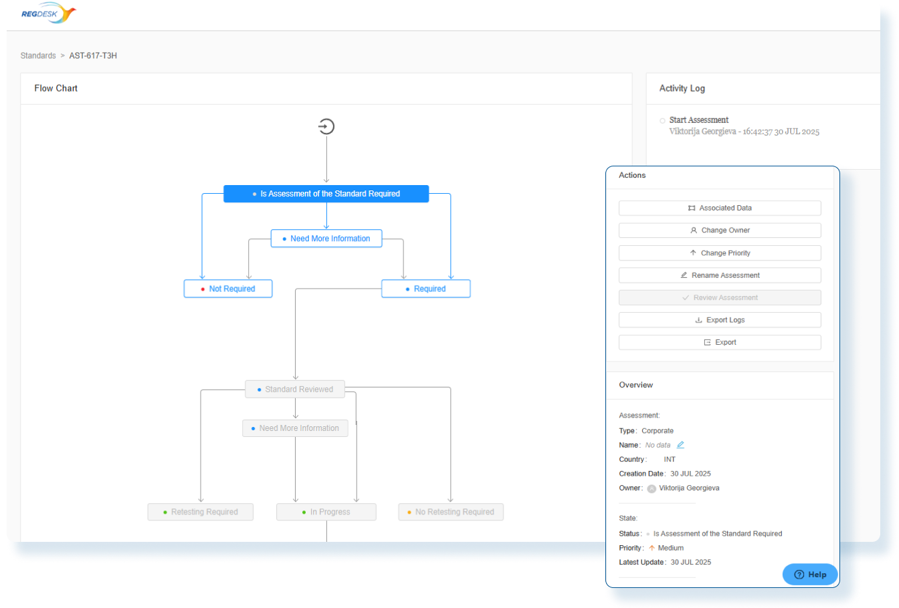899x608 pixels.
Task: Select the upper blue Need More Information node
Action: pos(326,239)
